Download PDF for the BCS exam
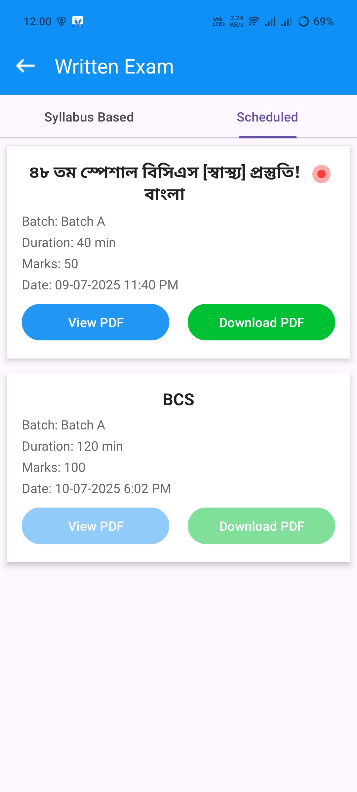The height and width of the screenshot is (792, 357). [x=261, y=526]
